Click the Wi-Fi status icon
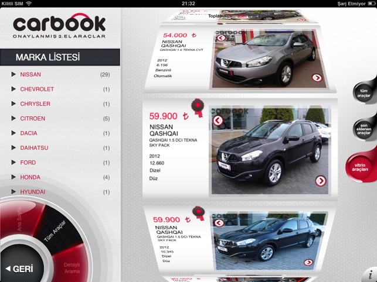This screenshot has width=377, height=282. click(x=29, y=4)
